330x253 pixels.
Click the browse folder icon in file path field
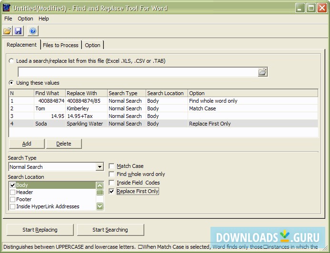(263, 72)
